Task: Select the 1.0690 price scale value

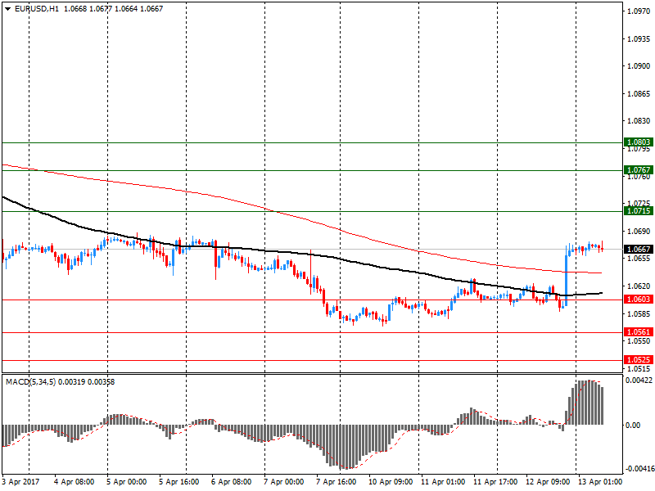Action: (639, 231)
